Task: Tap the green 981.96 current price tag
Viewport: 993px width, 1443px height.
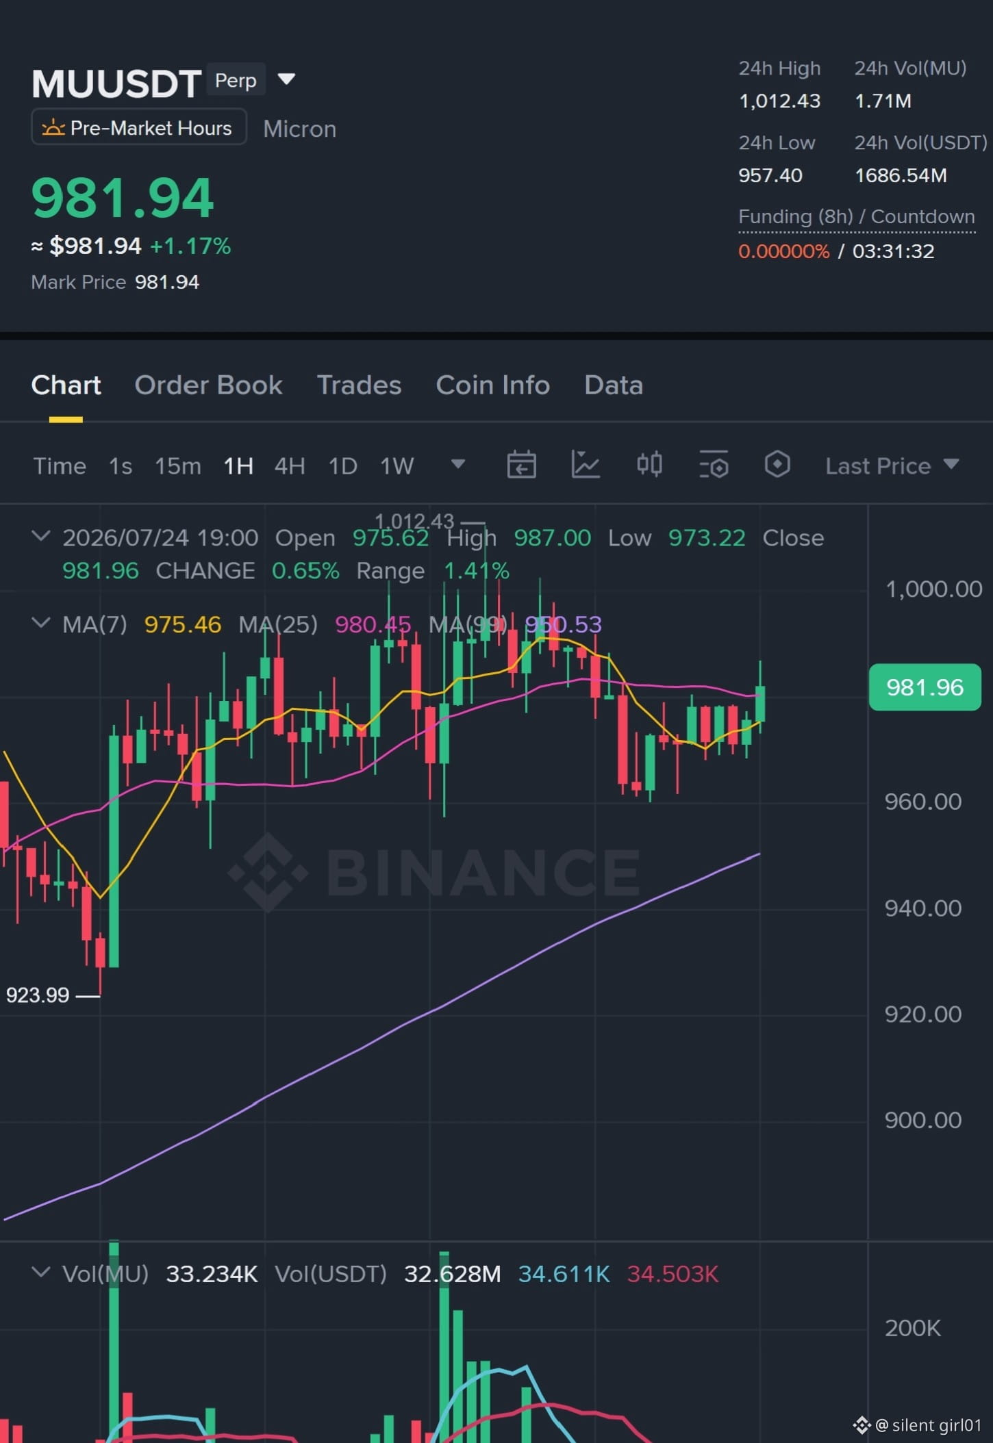Action: point(925,687)
